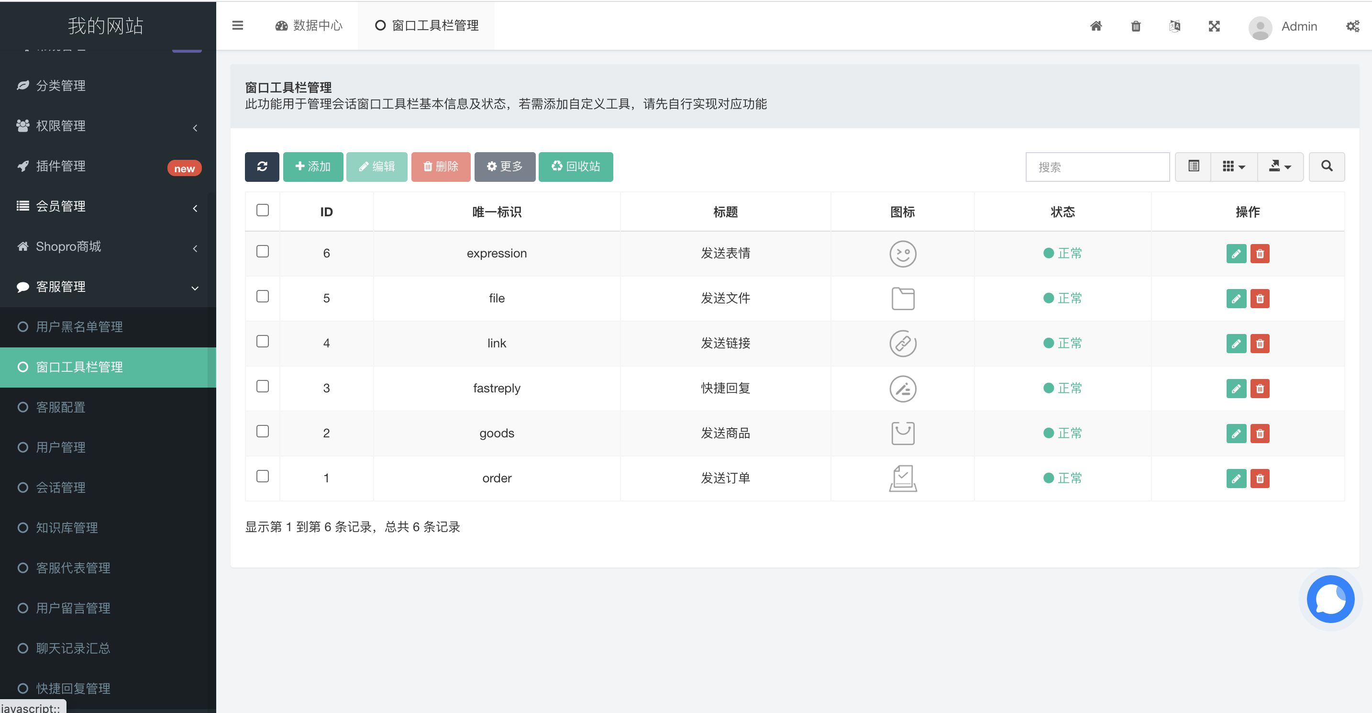1372x713 pixels.
Task: Open 会话管理 in sidebar
Action: (x=108, y=488)
